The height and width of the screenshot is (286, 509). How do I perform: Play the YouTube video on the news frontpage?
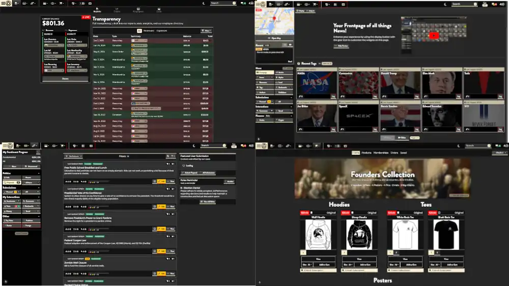pyautogui.click(x=433, y=36)
